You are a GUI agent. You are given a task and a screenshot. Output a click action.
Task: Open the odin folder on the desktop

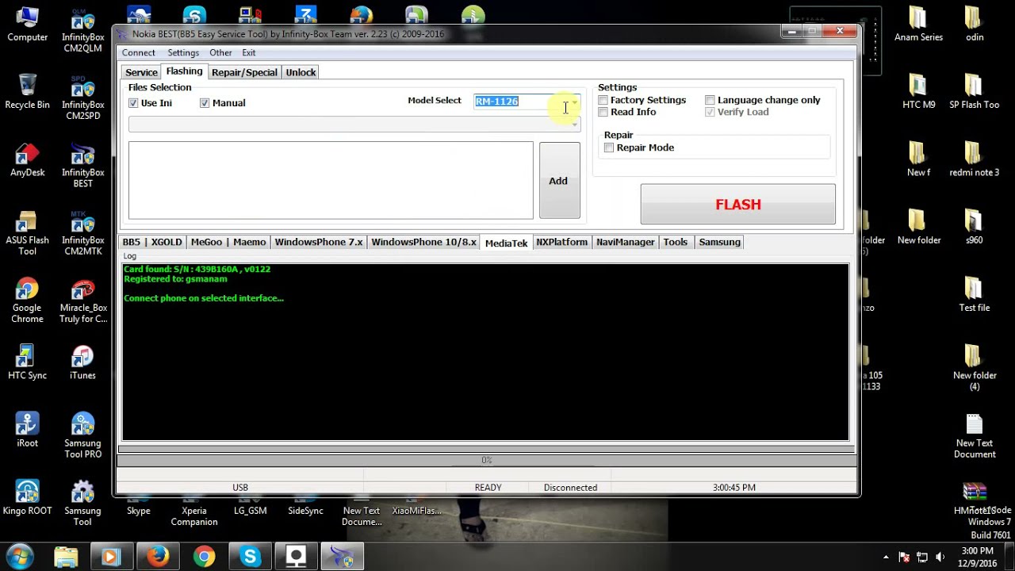point(975,24)
